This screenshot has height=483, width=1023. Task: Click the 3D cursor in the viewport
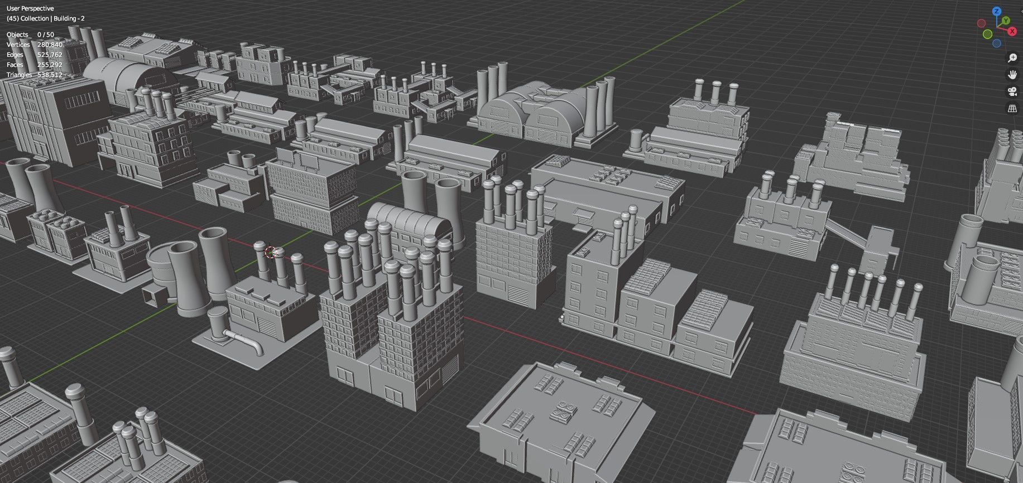tap(271, 252)
